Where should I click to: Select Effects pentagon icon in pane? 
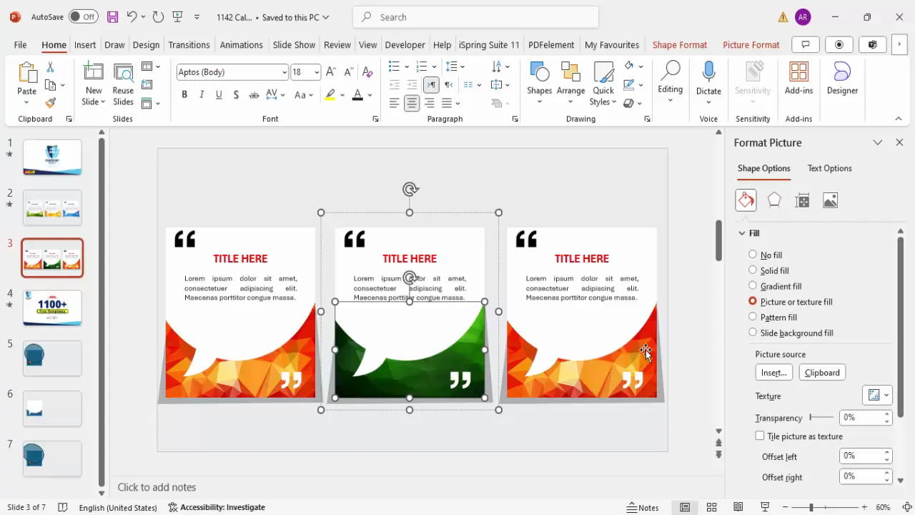click(x=774, y=200)
